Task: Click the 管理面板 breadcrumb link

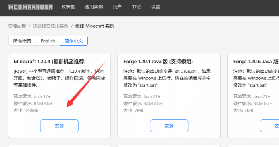Action: tap(17, 26)
